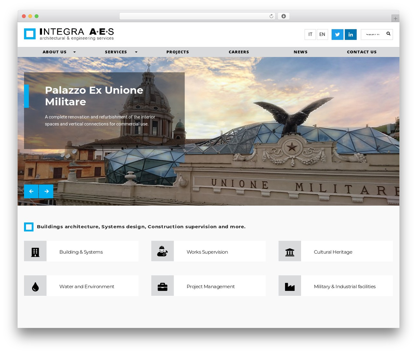Go to next slide arrow
Viewport: 417px width, 353px height.
pyautogui.click(x=46, y=191)
